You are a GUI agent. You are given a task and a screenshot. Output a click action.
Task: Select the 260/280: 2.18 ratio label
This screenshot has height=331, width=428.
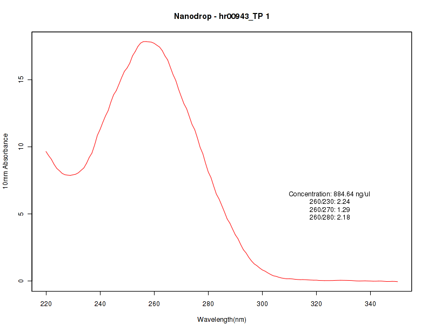click(x=330, y=217)
